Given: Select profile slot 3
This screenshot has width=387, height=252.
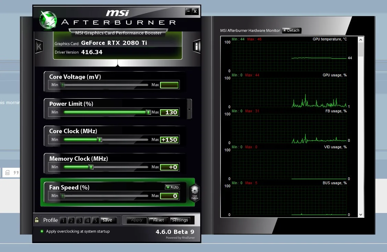Looking at the screenshot, I should point(79,220).
